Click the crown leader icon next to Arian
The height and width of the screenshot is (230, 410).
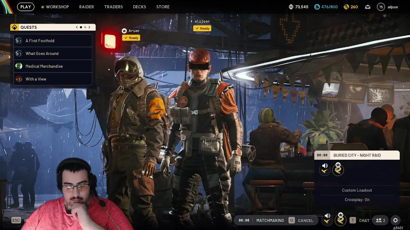[x=124, y=31]
